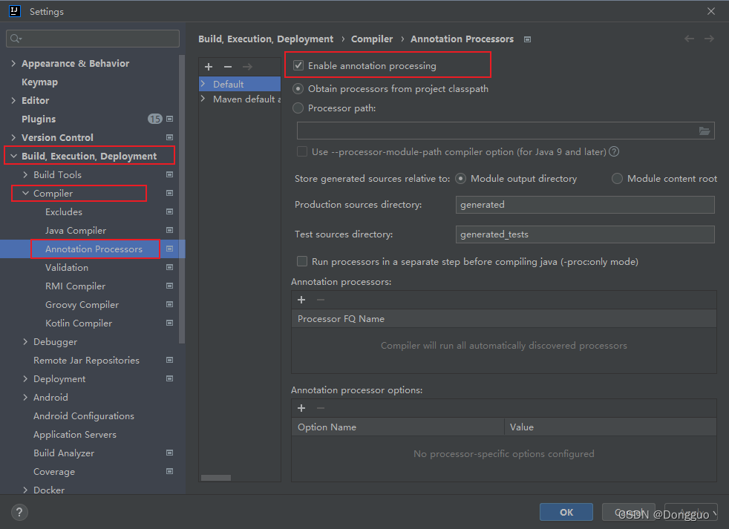Click project-level icon next to Kotlin Compiler

170,323
